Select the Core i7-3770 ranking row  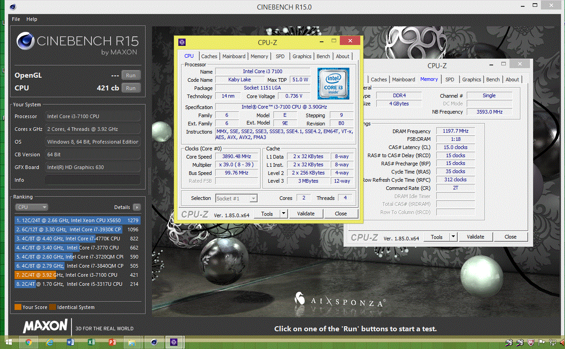[x=77, y=248]
